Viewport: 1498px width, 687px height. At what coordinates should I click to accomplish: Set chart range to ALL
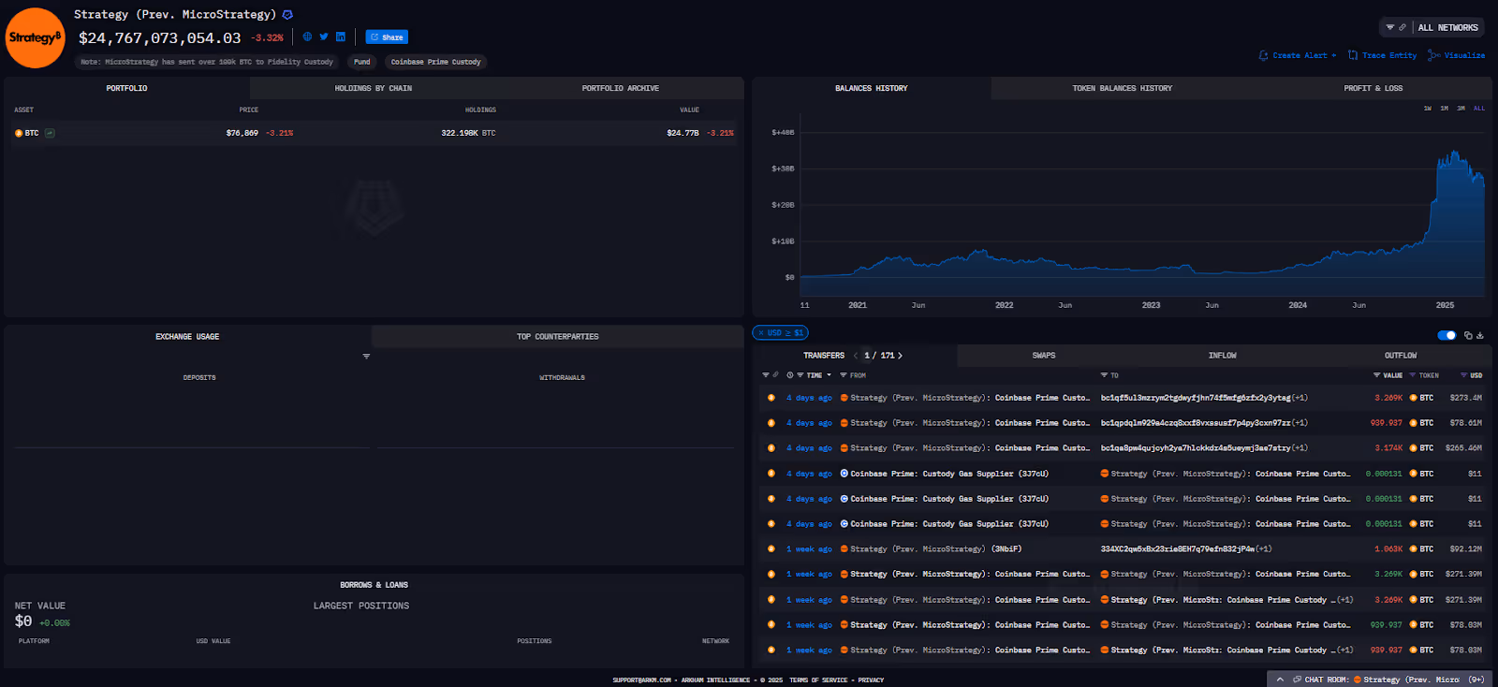click(x=1479, y=109)
